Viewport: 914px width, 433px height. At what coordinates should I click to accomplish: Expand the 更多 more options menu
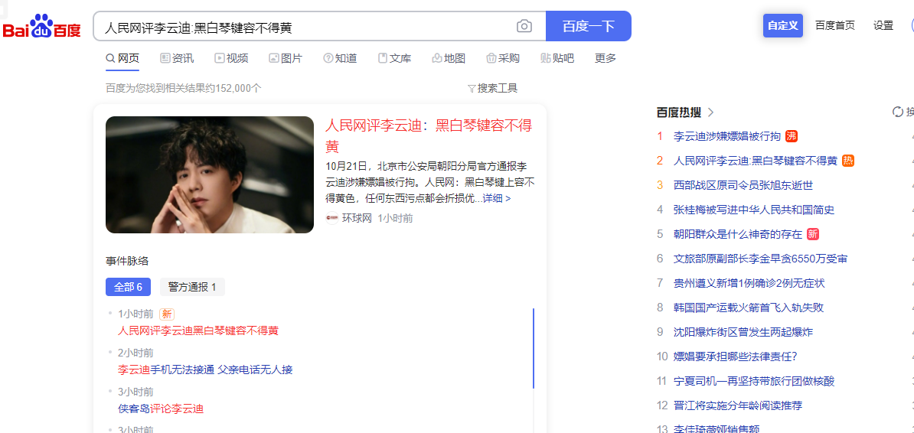[x=606, y=58]
